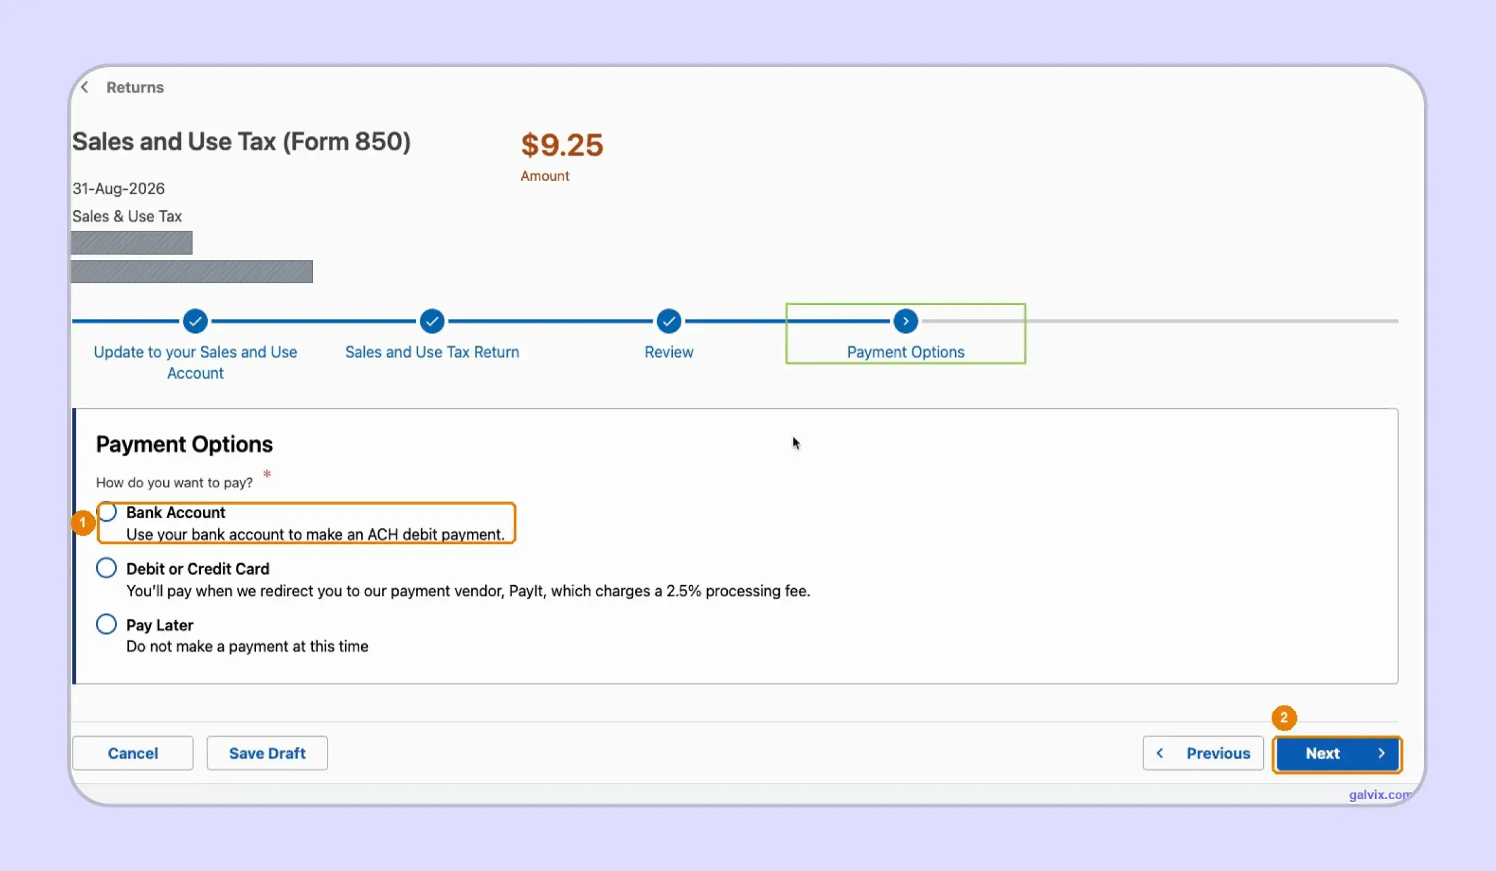Select the Payment Options step arrow circle
The height and width of the screenshot is (871, 1496).
906,321
